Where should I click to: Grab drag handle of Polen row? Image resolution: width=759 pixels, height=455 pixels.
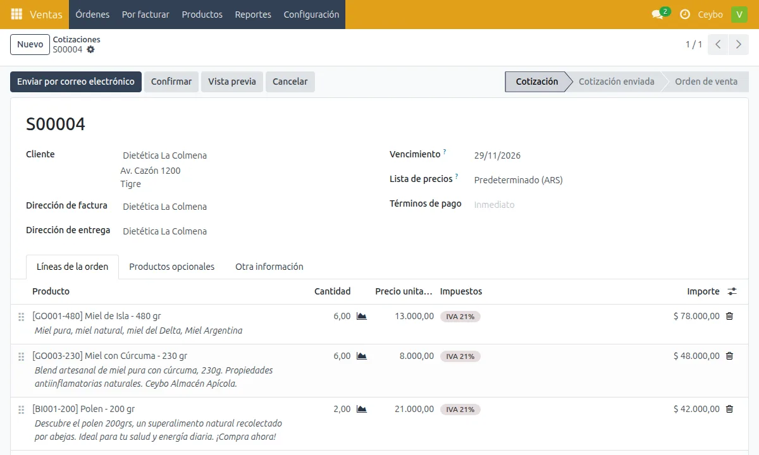click(21, 409)
